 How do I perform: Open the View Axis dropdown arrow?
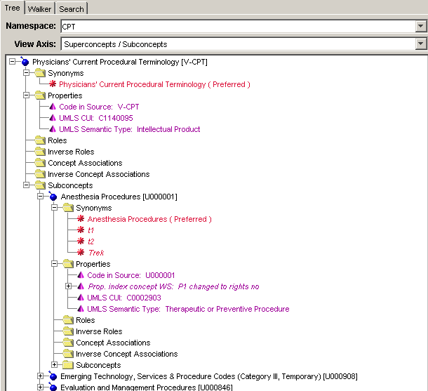click(x=420, y=44)
